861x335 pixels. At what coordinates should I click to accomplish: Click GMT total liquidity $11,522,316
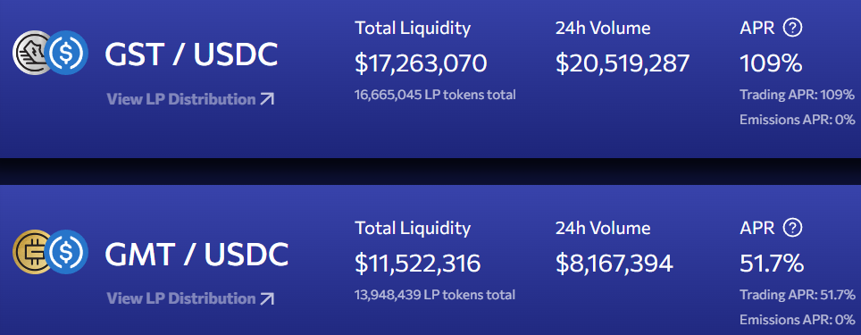point(418,264)
